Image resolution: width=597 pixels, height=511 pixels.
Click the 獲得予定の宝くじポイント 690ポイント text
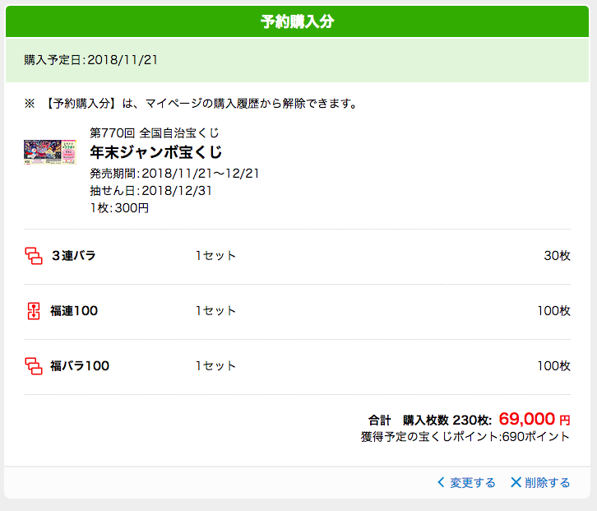(465, 437)
